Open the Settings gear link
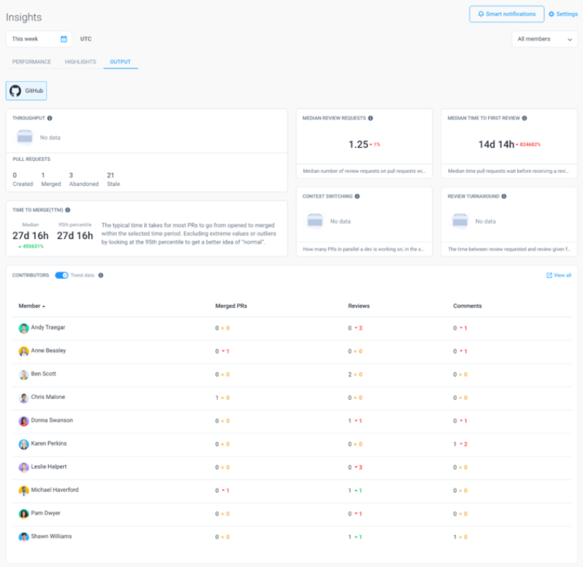The height and width of the screenshot is (567, 583). [x=563, y=14]
